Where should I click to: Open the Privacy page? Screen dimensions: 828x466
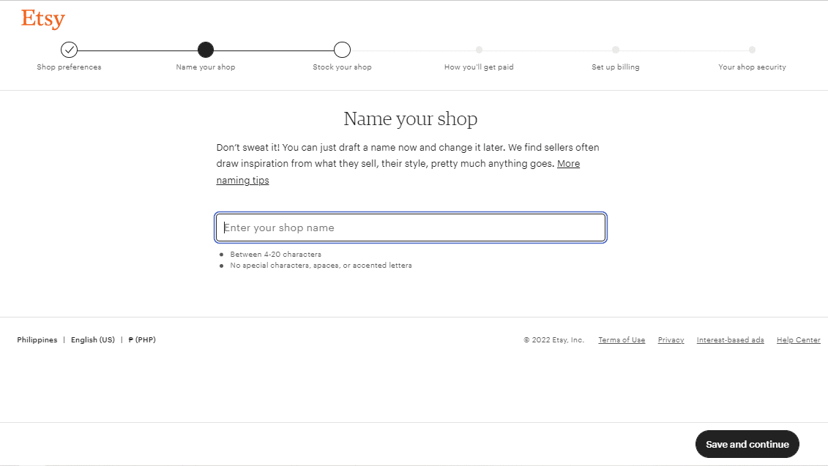671,339
